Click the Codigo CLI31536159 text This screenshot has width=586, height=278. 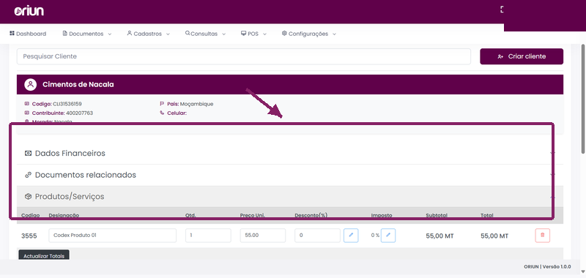(x=57, y=104)
